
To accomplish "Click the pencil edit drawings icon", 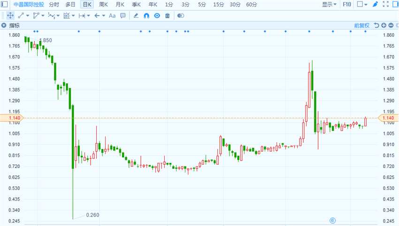I will pos(136,16).
